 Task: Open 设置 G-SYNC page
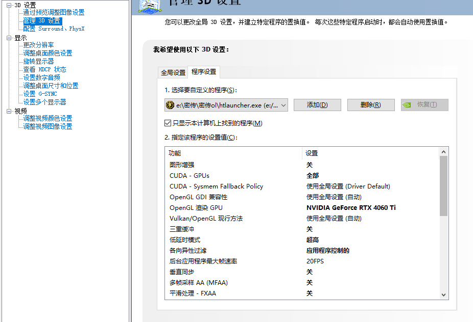(40, 94)
